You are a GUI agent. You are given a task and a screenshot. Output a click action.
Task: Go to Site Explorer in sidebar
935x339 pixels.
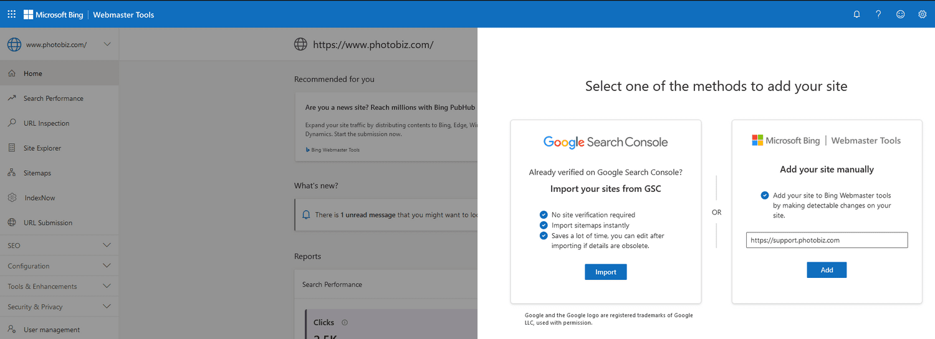(x=42, y=148)
